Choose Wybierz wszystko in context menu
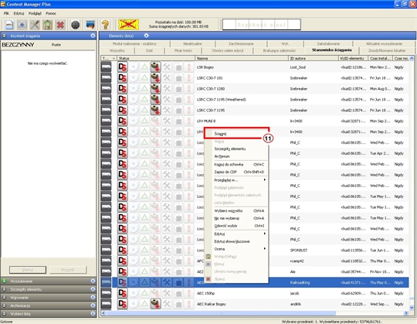The image size is (417, 324). [236, 211]
